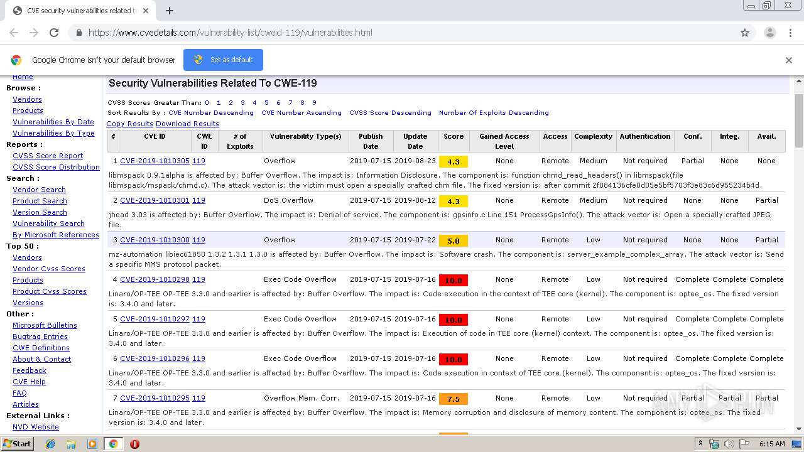Open a new browser tab
This screenshot has height=452, width=804.
tap(169, 11)
